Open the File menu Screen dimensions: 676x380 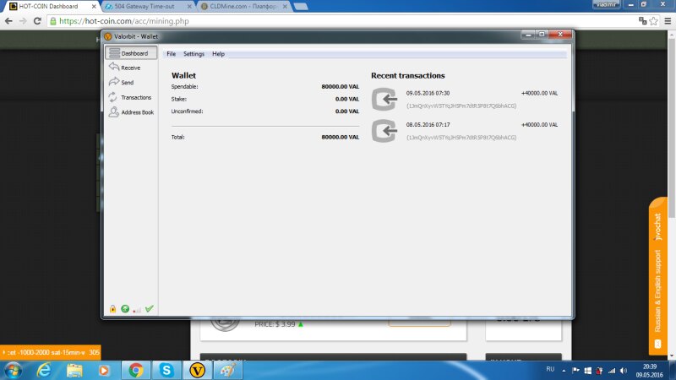pyautogui.click(x=171, y=54)
